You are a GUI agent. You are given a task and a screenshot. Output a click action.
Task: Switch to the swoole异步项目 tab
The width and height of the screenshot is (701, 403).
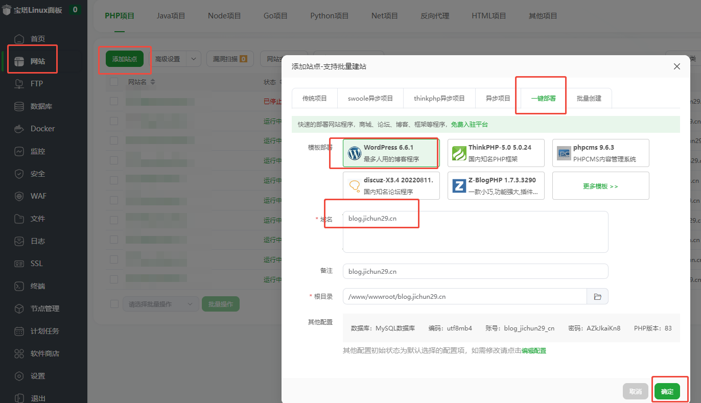tap(370, 98)
